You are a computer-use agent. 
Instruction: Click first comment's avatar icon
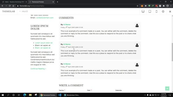tap(137, 26)
